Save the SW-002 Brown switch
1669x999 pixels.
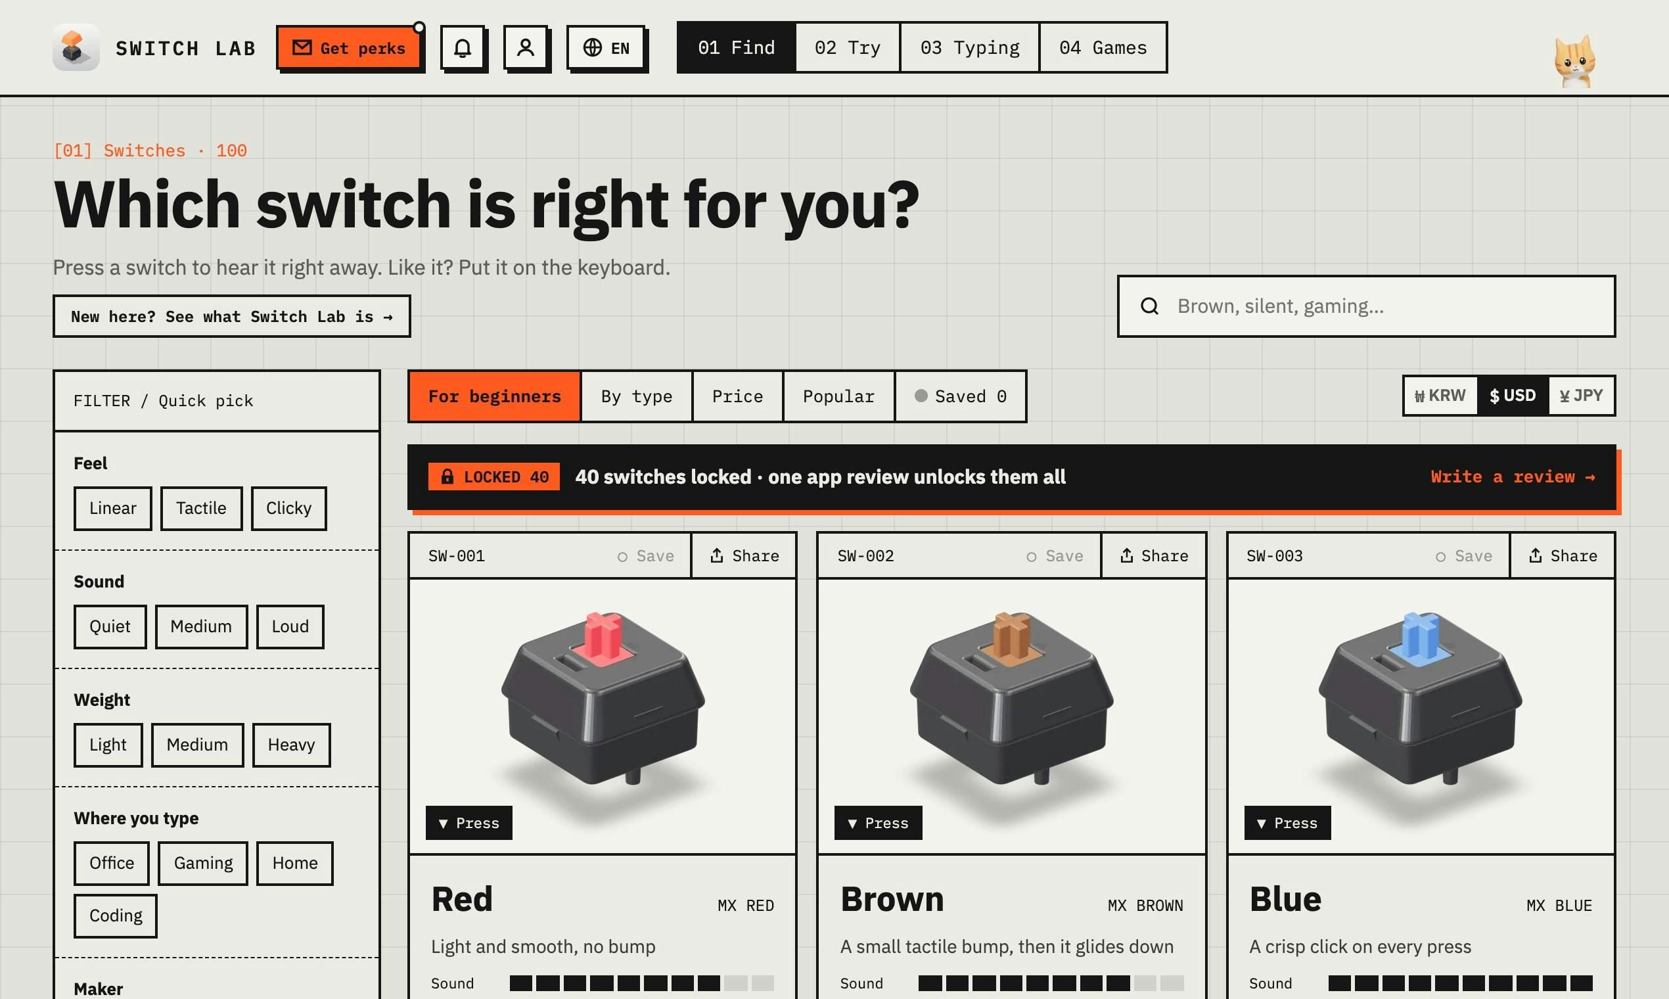tap(1055, 555)
